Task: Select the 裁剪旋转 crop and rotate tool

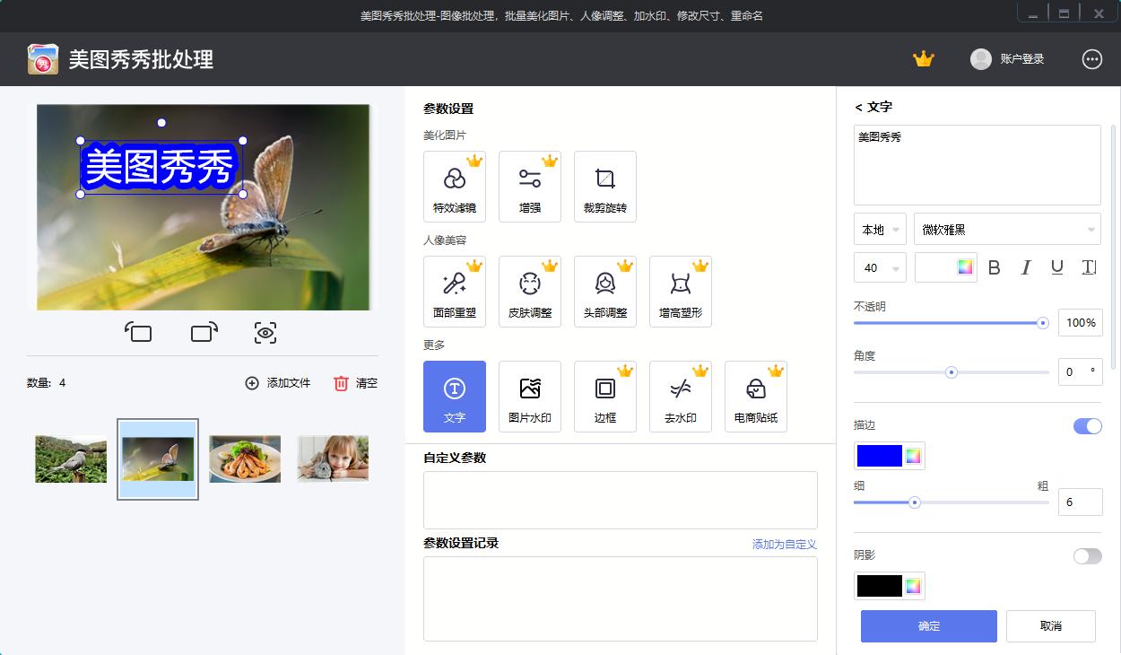Action: (x=605, y=187)
